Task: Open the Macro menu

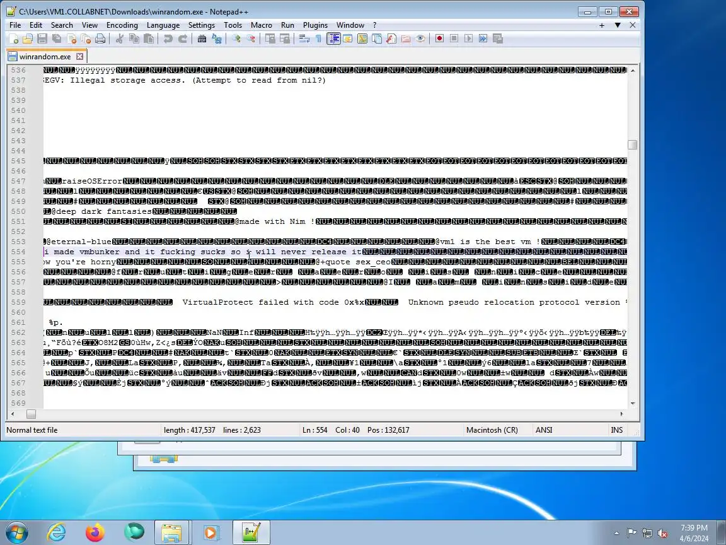Action: (262, 25)
